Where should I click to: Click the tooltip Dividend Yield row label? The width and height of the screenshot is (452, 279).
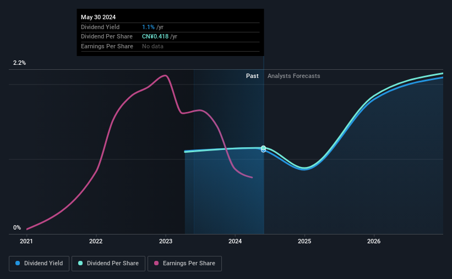tap(100, 27)
